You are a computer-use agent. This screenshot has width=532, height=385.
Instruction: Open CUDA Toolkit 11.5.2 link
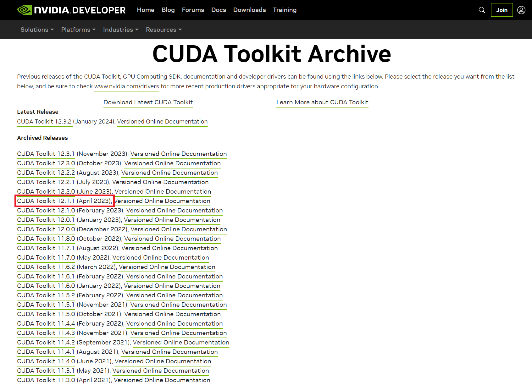coord(46,295)
